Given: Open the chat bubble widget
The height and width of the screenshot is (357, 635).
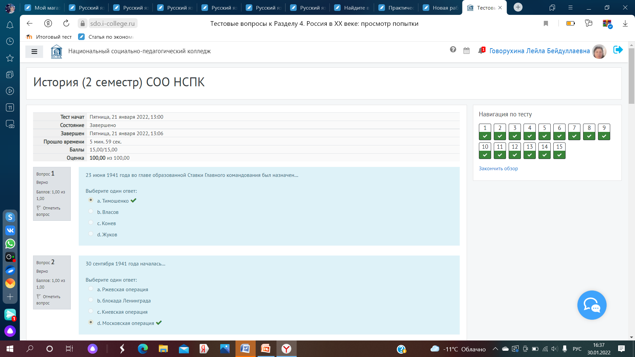Looking at the screenshot, I should (592, 305).
